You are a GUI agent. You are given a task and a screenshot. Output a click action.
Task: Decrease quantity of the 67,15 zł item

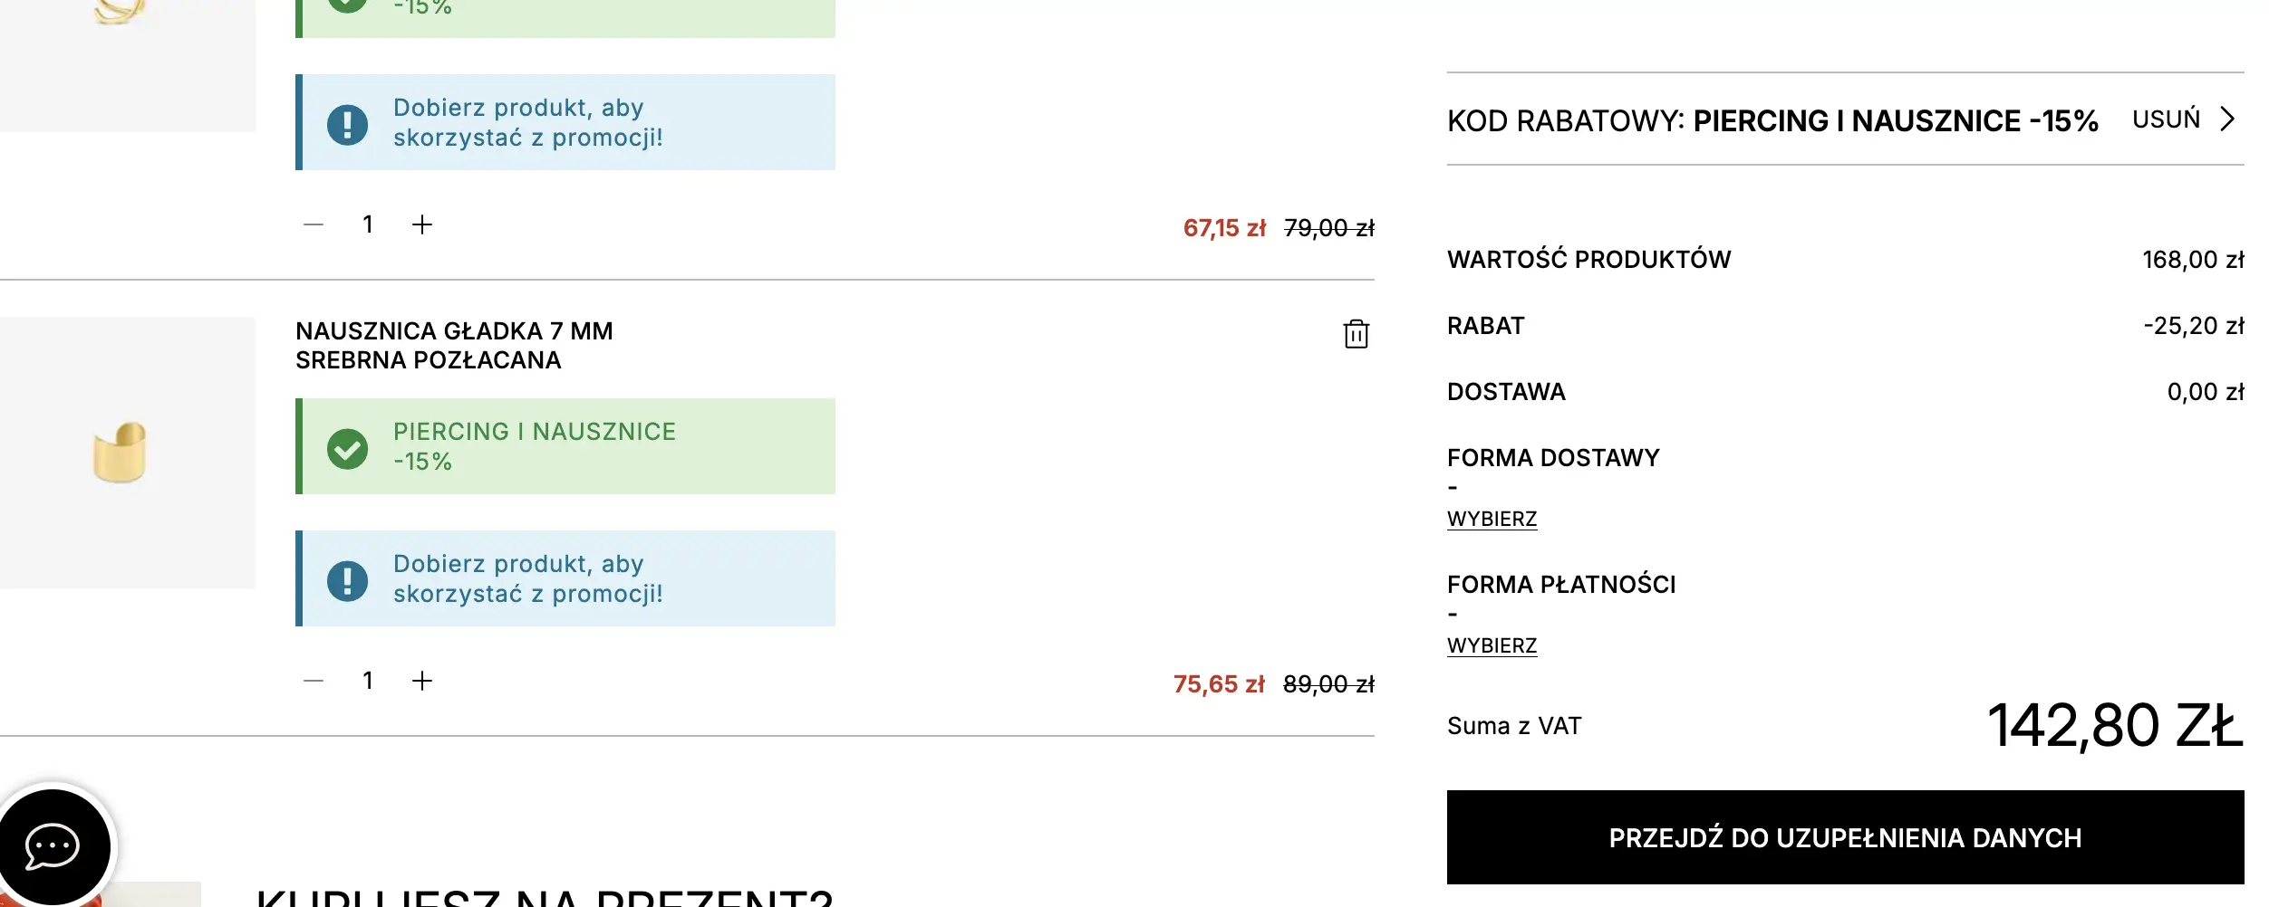pyautogui.click(x=314, y=224)
